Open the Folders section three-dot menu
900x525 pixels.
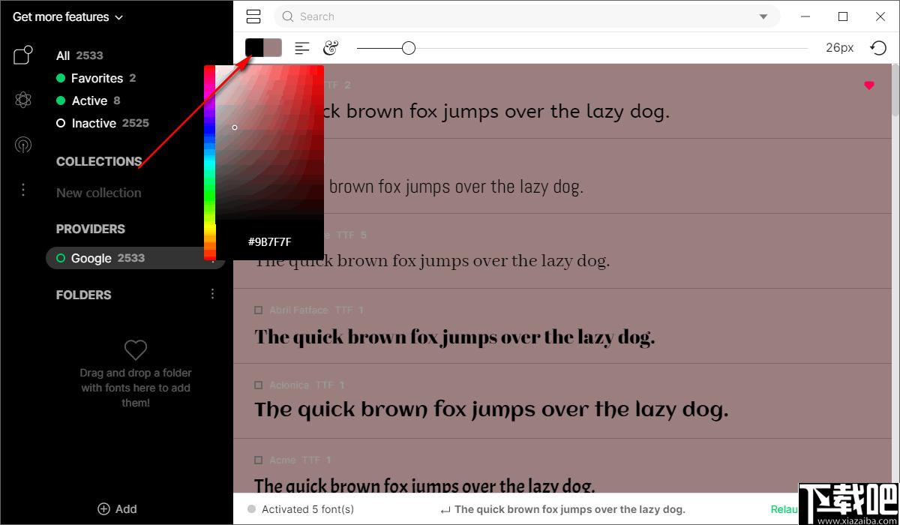click(212, 294)
